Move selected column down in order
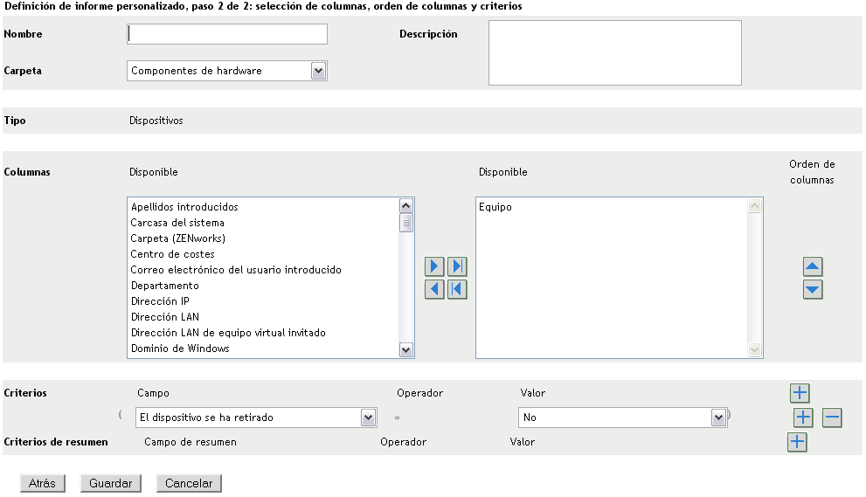Viewport: 866px width, 497px height. (x=813, y=289)
